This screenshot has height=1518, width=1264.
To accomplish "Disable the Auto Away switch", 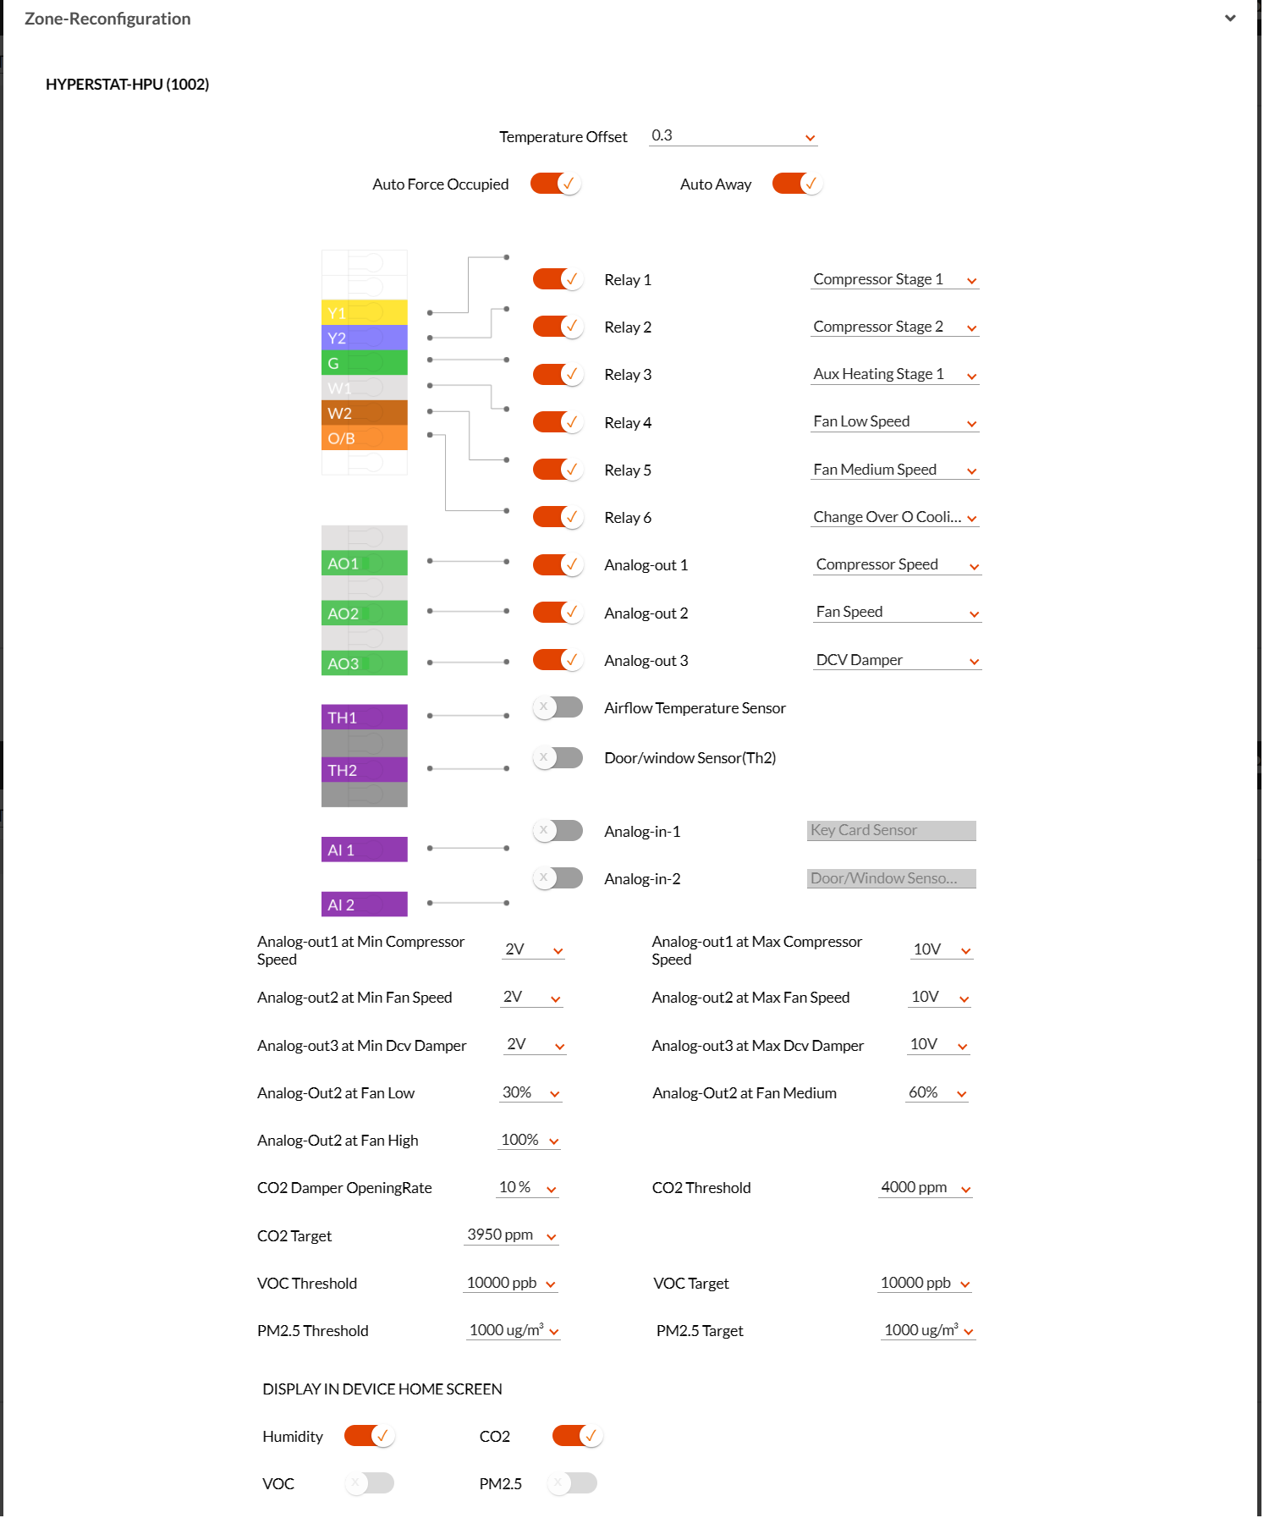I will (x=797, y=184).
